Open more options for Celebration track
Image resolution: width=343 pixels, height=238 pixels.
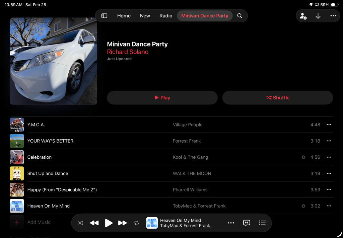tap(329, 157)
